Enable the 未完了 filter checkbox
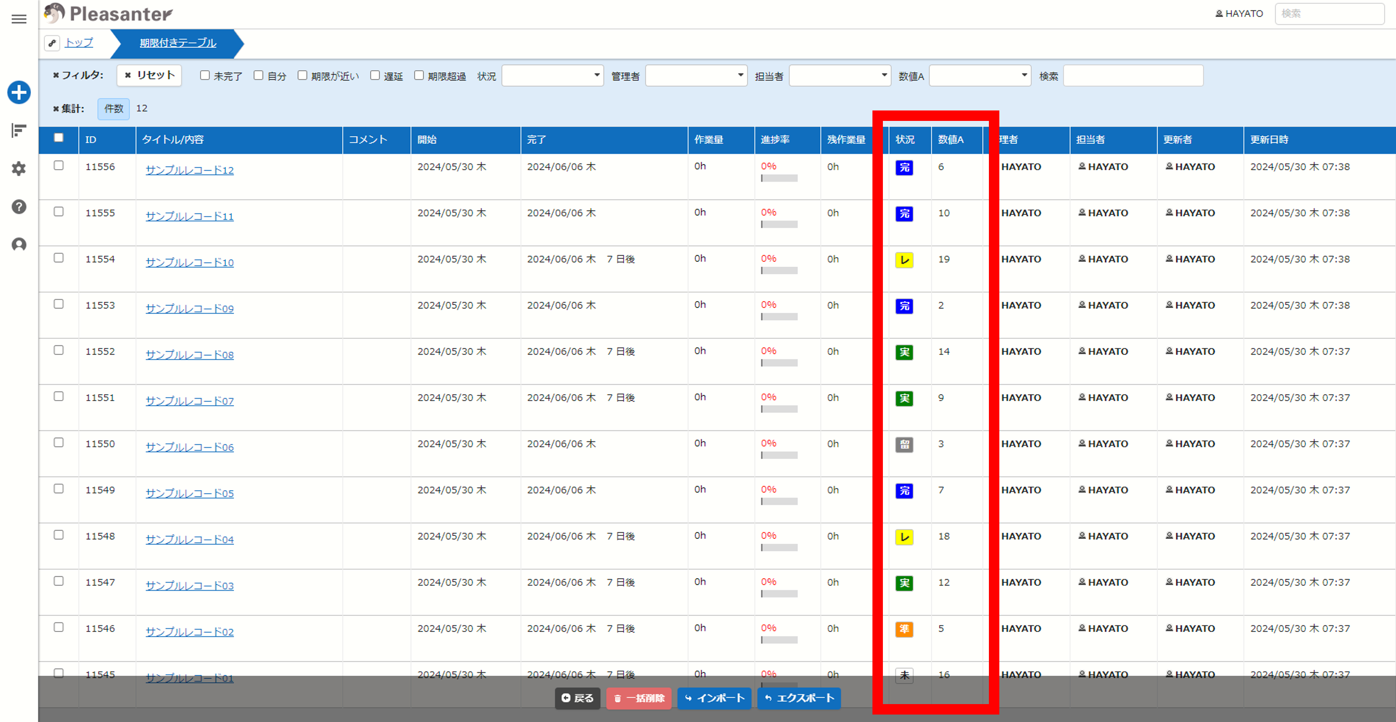The height and width of the screenshot is (722, 1396). [205, 75]
